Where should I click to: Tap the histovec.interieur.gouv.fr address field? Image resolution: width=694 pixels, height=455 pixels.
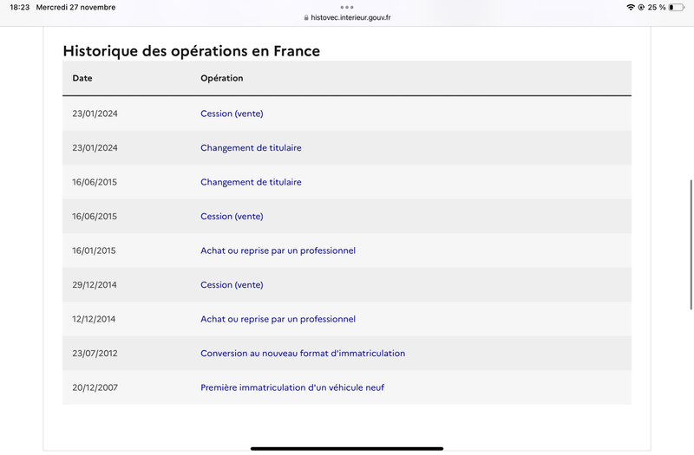tap(347, 17)
